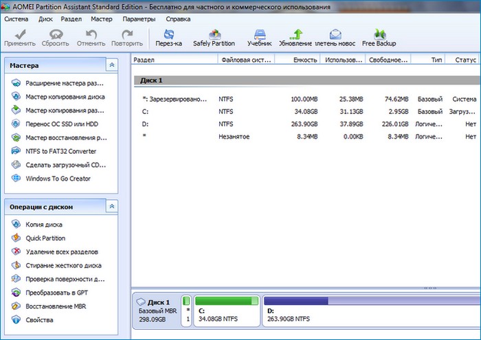Open the Раздел menu
Viewport: 481px width, 340px height.
pyautogui.click(x=71, y=19)
